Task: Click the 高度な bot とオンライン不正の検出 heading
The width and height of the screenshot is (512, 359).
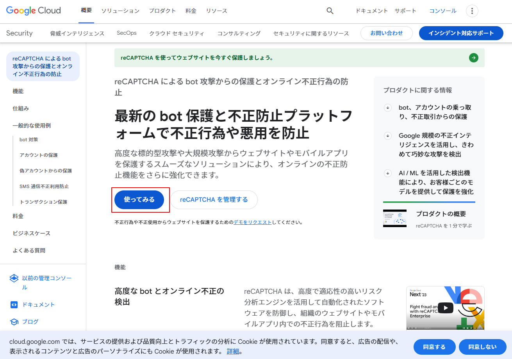Action: click(169, 297)
